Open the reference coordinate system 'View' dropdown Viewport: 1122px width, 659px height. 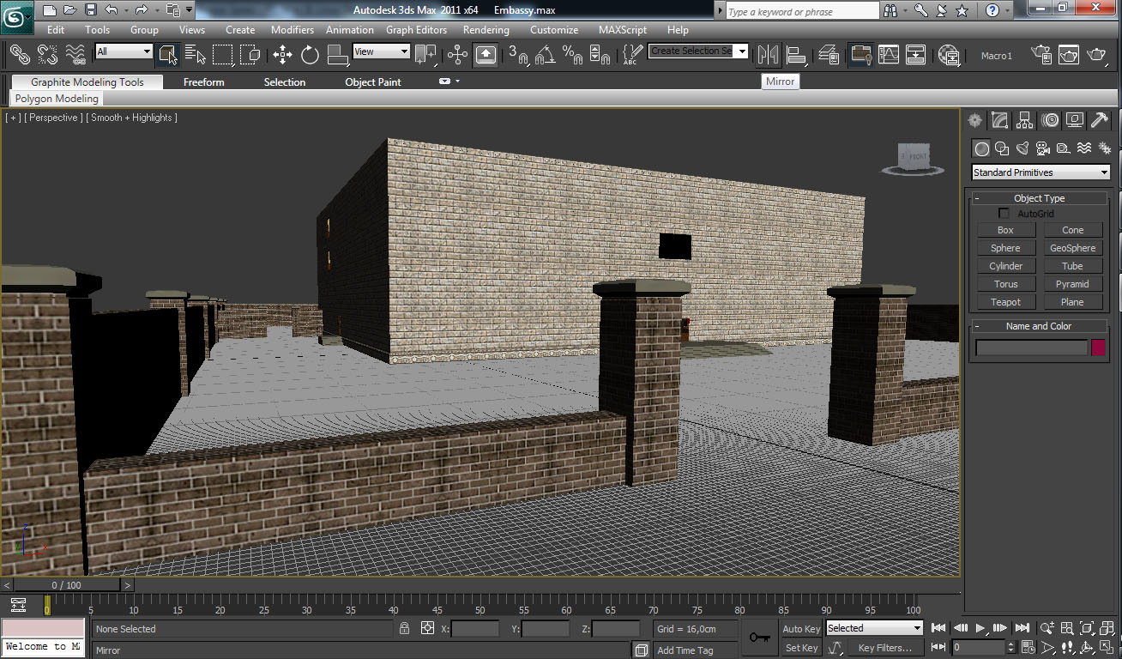(381, 51)
